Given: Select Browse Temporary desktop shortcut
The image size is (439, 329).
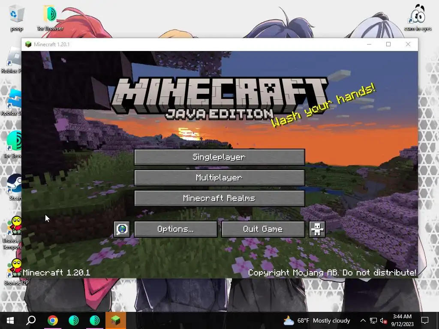Looking at the screenshot, I should click(x=12, y=233).
